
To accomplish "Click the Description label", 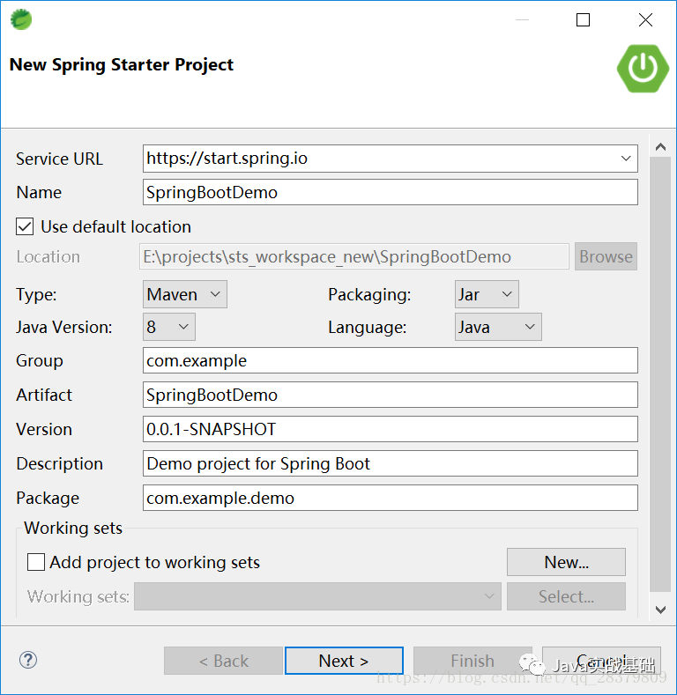I will (x=59, y=463).
